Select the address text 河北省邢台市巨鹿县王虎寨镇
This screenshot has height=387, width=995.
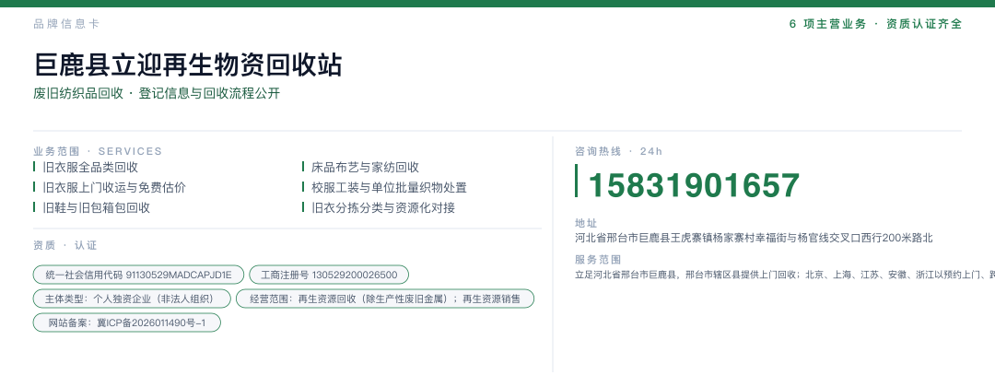pyautogui.click(x=755, y=239)
